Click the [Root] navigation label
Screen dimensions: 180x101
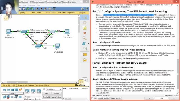pos(22,13)
